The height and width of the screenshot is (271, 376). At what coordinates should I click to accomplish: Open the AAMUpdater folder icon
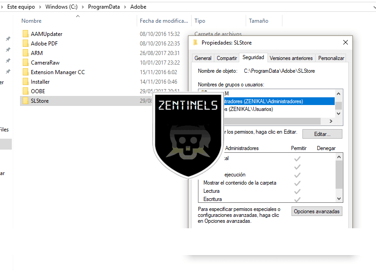[25, 34]
